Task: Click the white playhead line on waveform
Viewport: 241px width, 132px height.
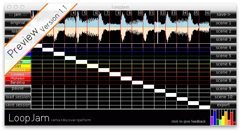Action: (x=158, y=27)
